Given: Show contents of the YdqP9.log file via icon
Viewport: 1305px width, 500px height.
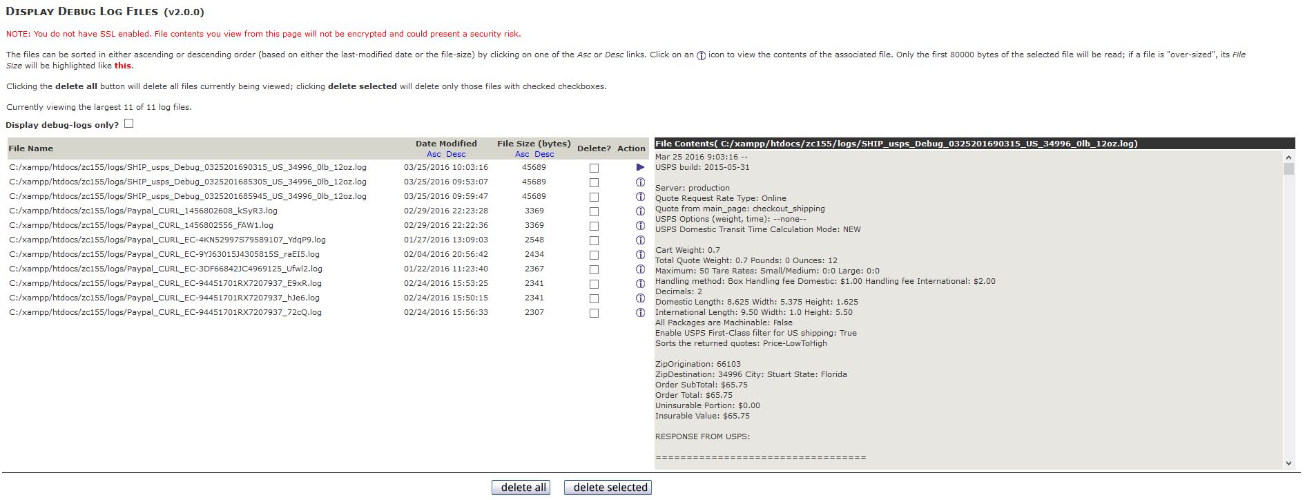Looking at the screenshot, I should [x=640, y=240].
